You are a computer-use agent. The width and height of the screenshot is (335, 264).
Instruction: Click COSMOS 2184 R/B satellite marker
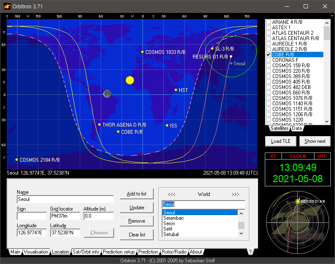coord(17,160)
